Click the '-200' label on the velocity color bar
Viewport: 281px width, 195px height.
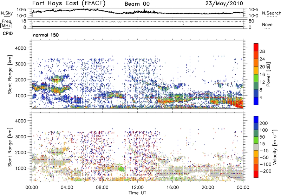(x=266, y=171)
